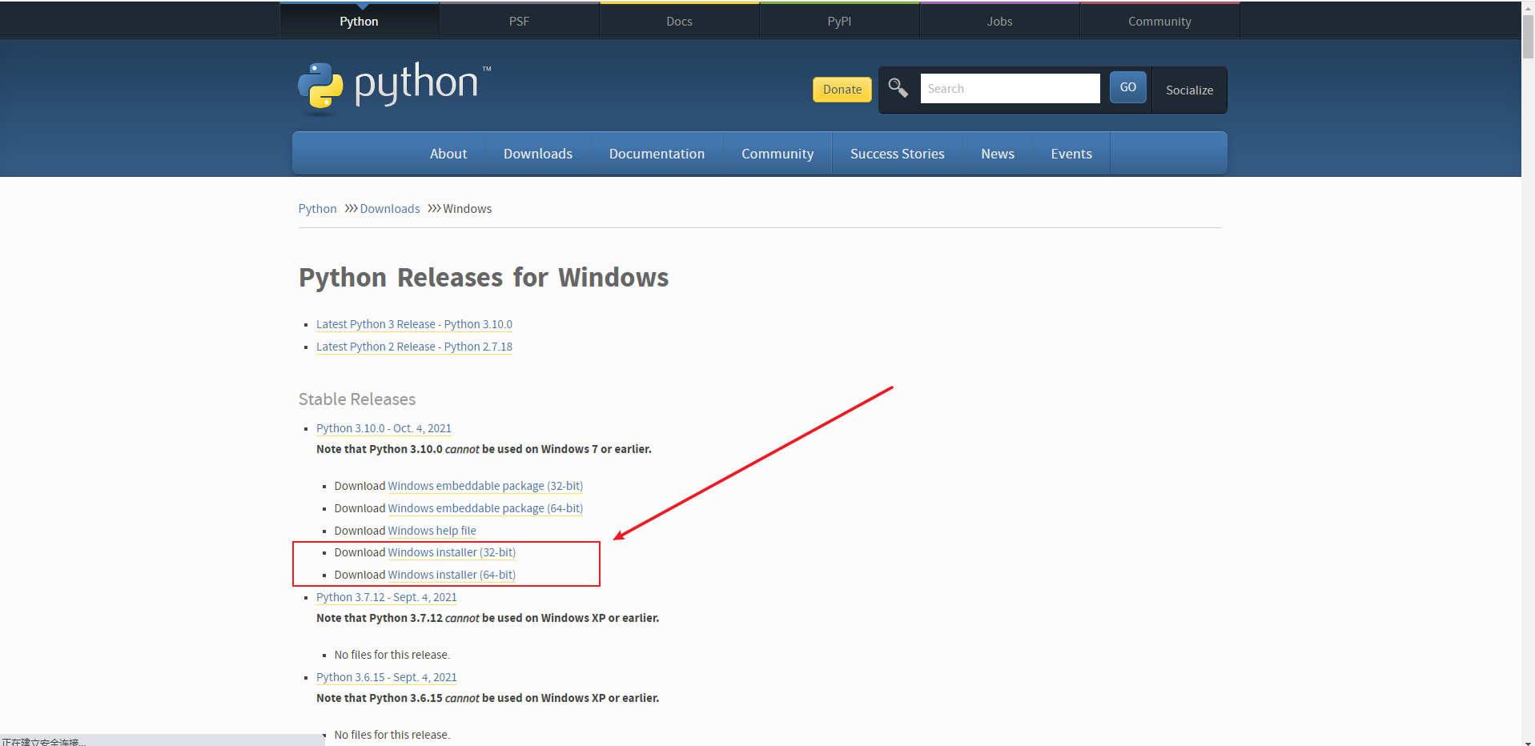This screenshot has width=1535, height=746.
Task: Download Windows installer (32-bit)
Action: 452,552
